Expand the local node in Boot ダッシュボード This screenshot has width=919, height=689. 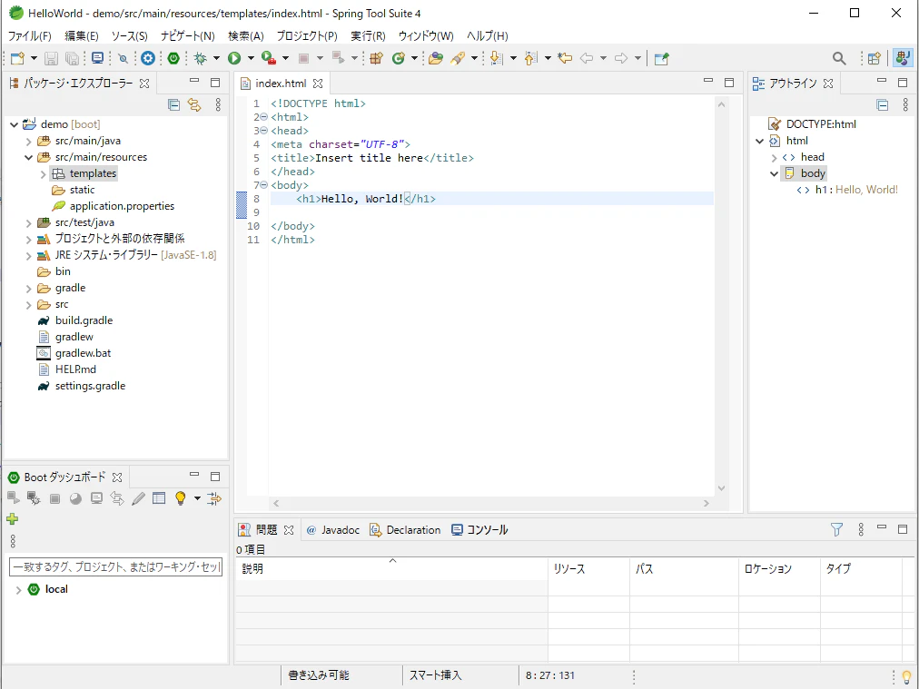[18, 590]
